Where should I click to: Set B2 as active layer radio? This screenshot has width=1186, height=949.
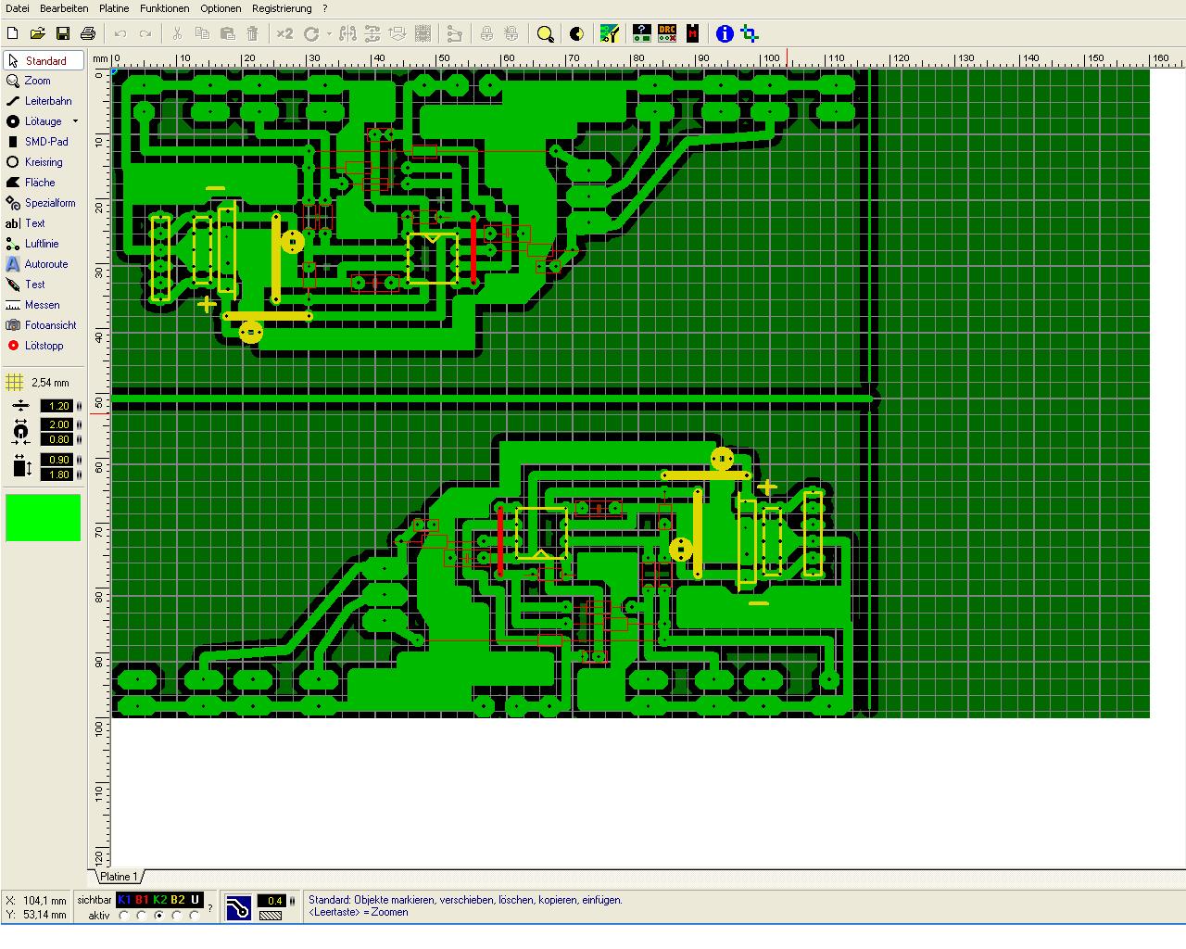pyautogui.click(x=177, y=916)
